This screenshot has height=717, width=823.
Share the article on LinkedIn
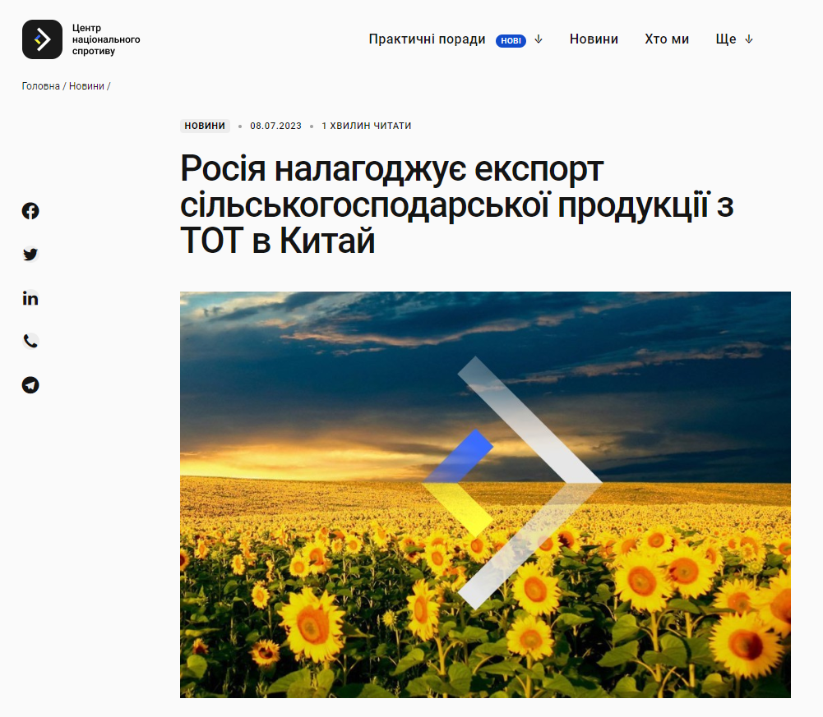coord(30,298)
